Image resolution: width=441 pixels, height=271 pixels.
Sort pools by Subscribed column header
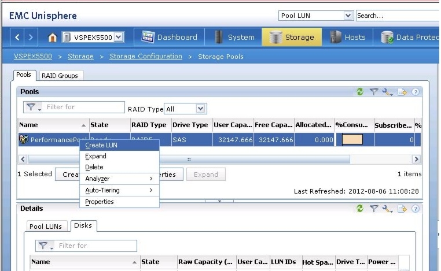click(x=394, y=125)
